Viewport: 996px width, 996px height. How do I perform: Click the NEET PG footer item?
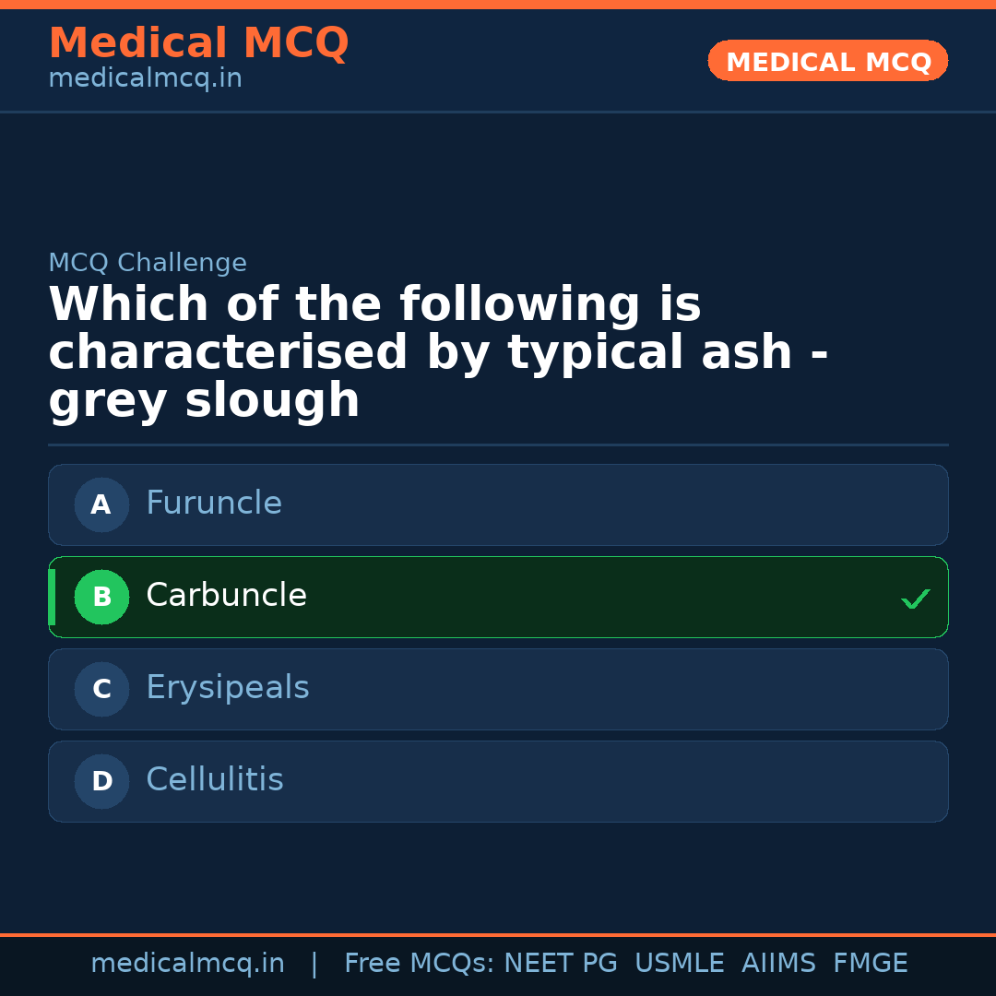[560, 962]
